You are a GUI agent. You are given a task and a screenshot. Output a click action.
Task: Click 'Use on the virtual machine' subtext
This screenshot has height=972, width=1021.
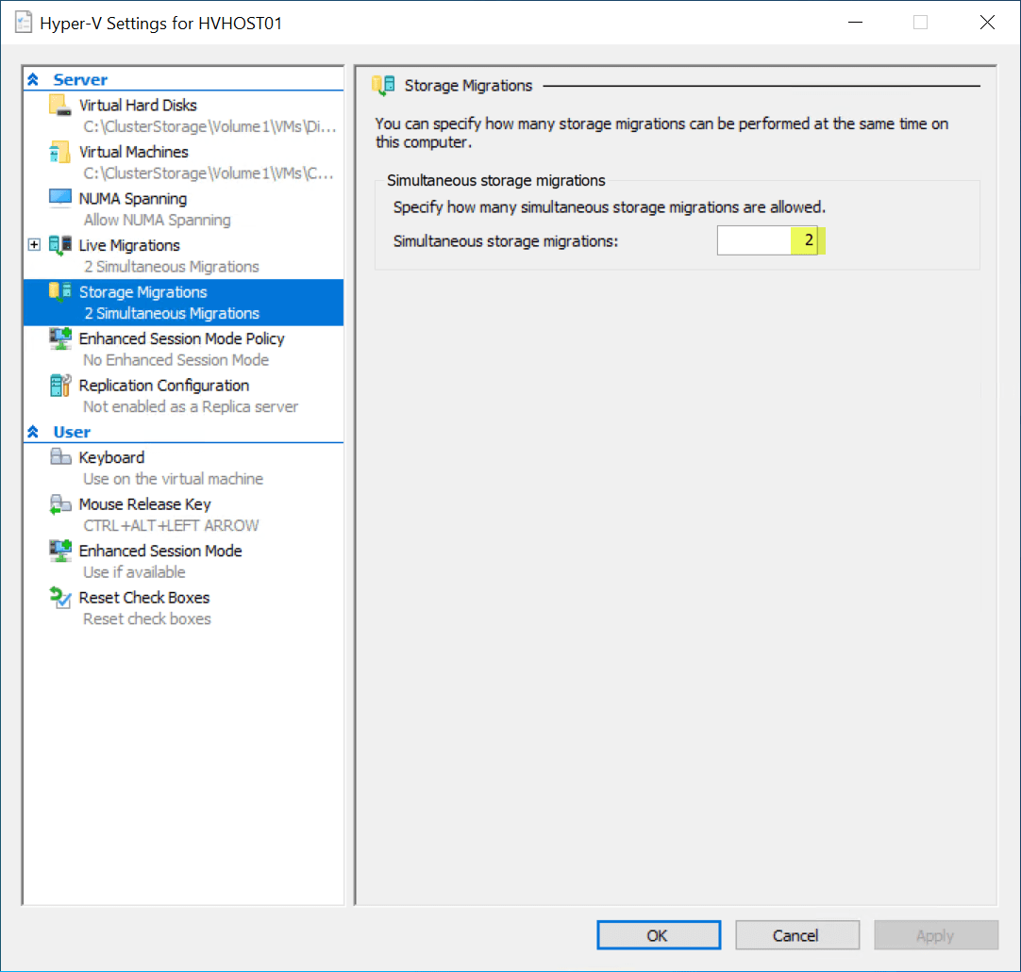174,479
